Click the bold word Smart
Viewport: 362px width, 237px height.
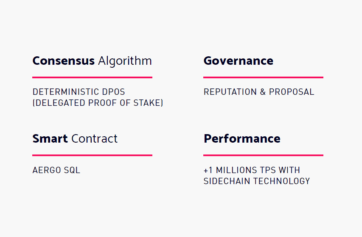point(50,139)
